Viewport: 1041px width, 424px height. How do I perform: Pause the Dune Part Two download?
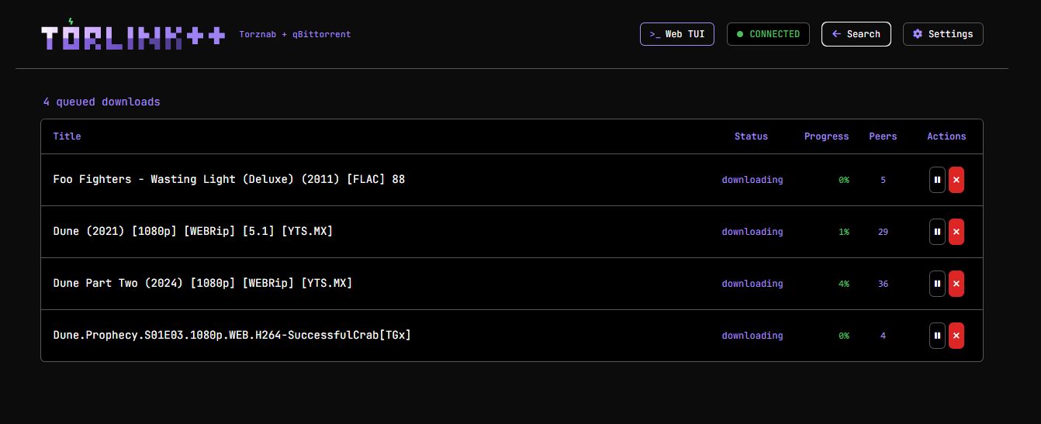pos(937,284)
